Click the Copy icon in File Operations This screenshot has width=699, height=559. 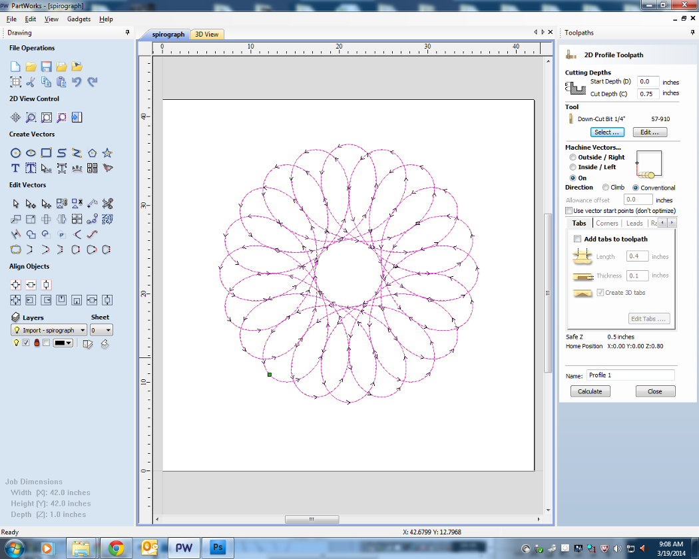pos(46,82)
